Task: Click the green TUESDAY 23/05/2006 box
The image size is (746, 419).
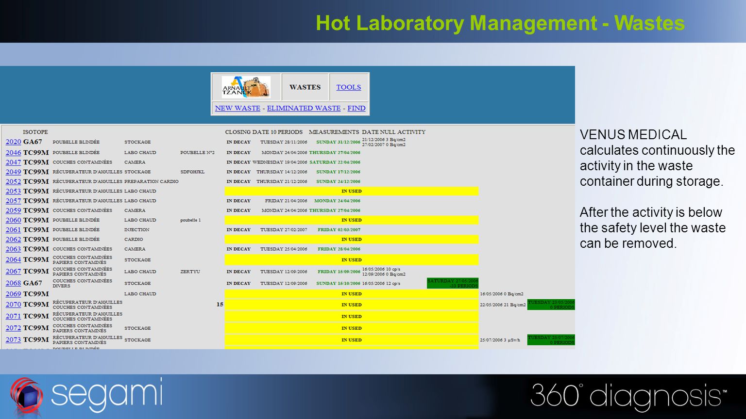Action: pos(551,305)
